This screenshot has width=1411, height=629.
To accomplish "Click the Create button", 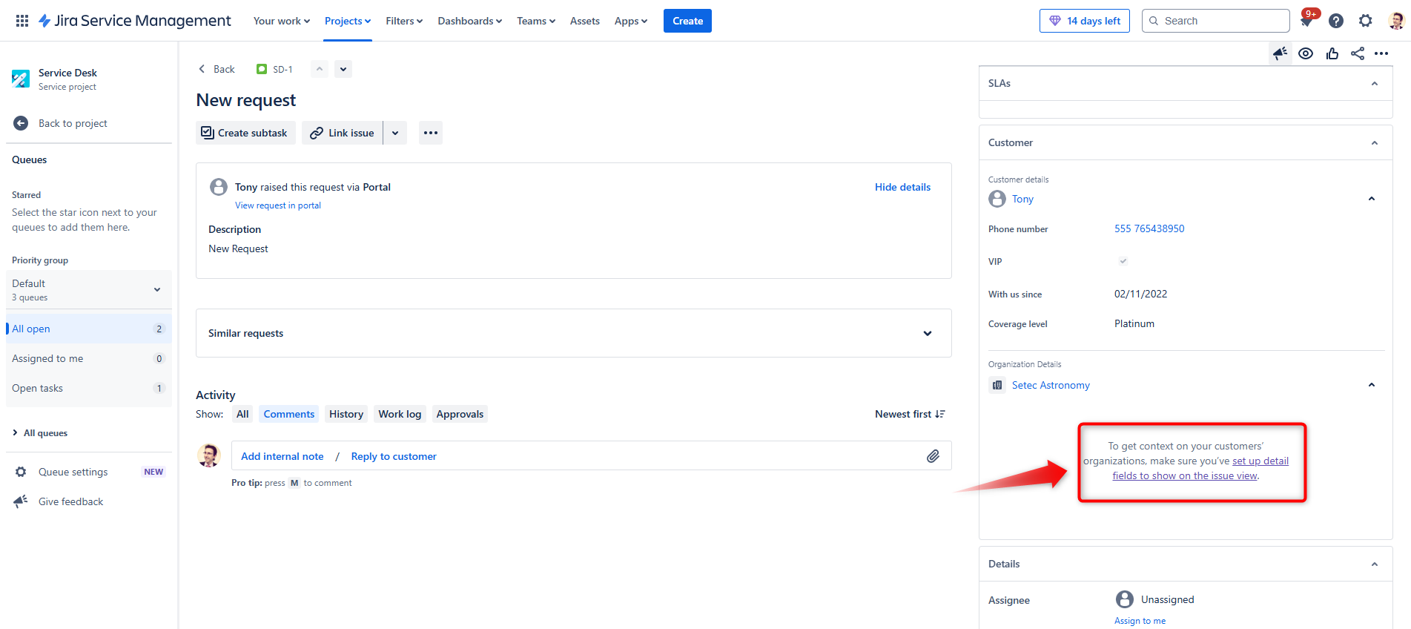I will 688,21.
